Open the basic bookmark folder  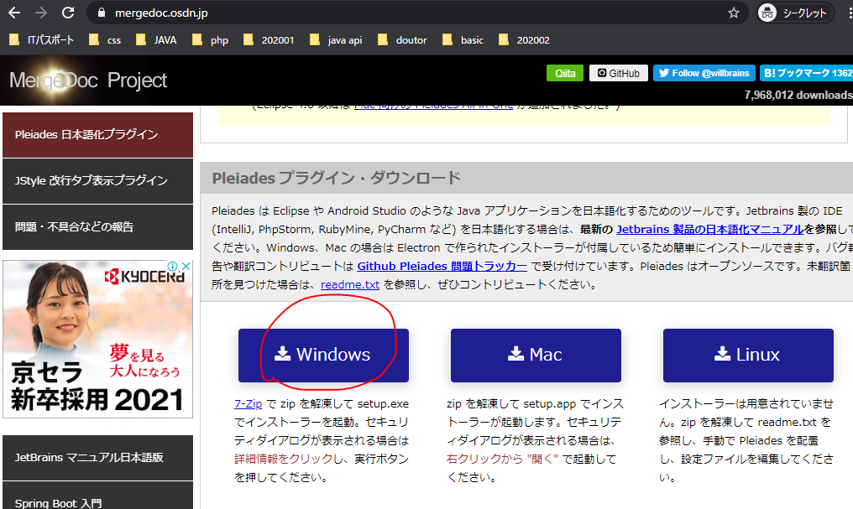tap(463, 39)
